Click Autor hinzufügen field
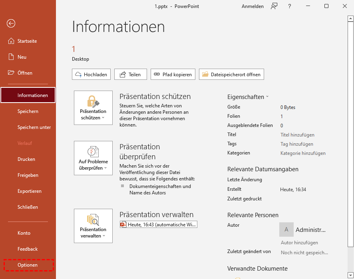This screenshot has width=354, height=279. click(x=299, y=242)
